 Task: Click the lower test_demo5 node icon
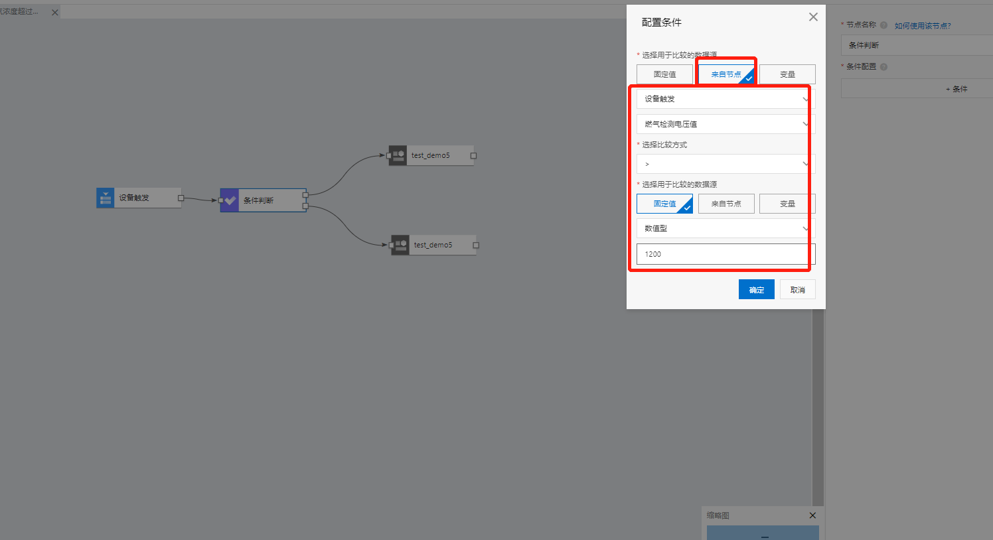pyautogui.click(x=400, y=245)
